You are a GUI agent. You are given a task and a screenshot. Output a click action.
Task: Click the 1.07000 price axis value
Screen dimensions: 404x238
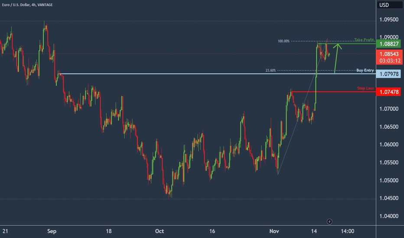coord(389,109)
